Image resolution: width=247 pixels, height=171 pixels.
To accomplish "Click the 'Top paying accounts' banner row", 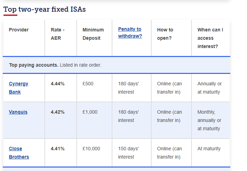I will click(117, 65).
